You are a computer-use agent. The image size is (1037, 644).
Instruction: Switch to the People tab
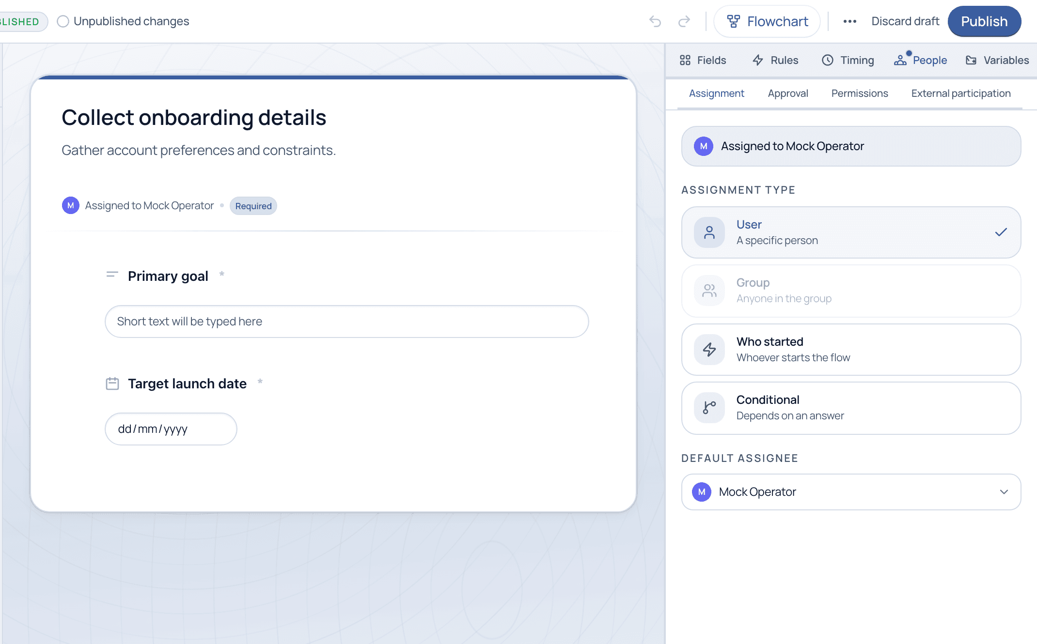click(920, 60)
